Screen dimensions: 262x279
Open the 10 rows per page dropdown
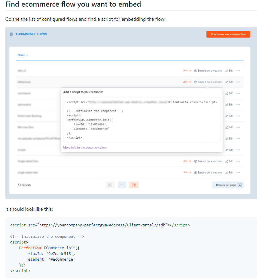click(228, 185)
